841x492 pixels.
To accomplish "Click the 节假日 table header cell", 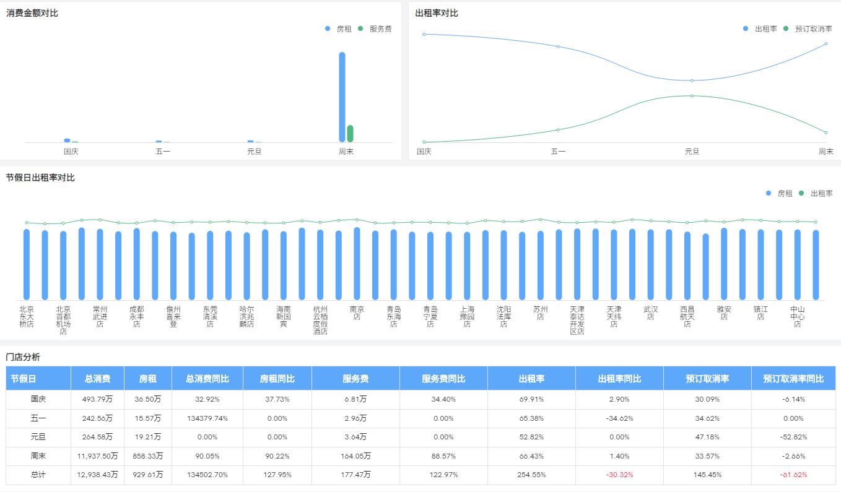I will point(37,378).
